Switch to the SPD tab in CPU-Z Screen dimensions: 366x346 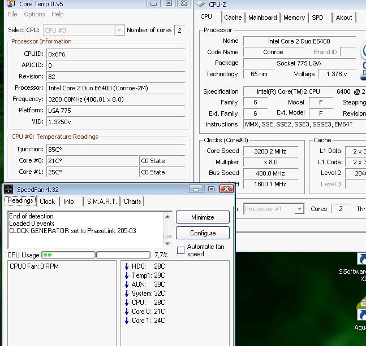click(318, 17)
